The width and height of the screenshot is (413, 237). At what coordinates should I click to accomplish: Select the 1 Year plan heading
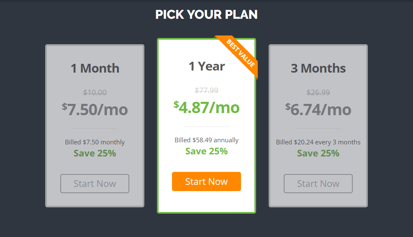[206, 66]
